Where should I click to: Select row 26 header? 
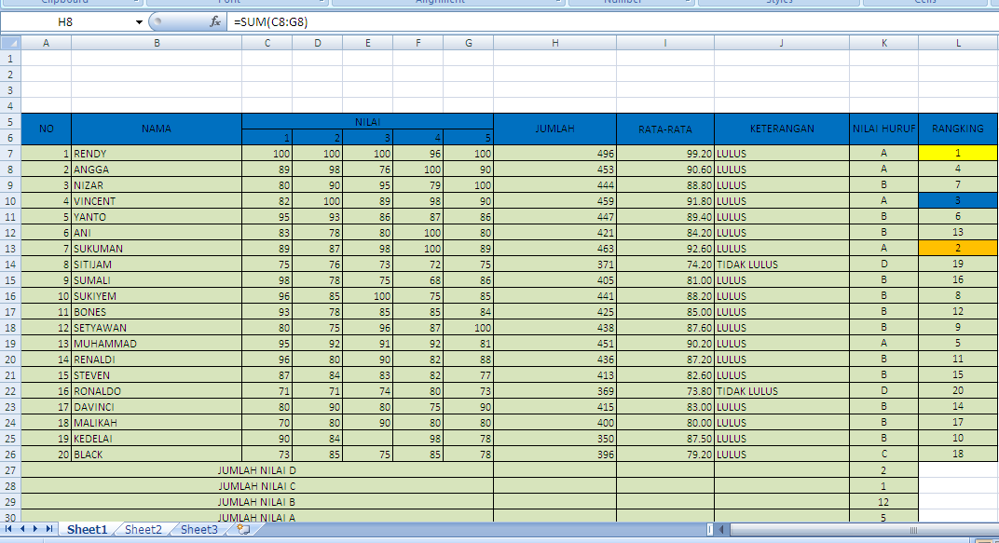(10, 455)
